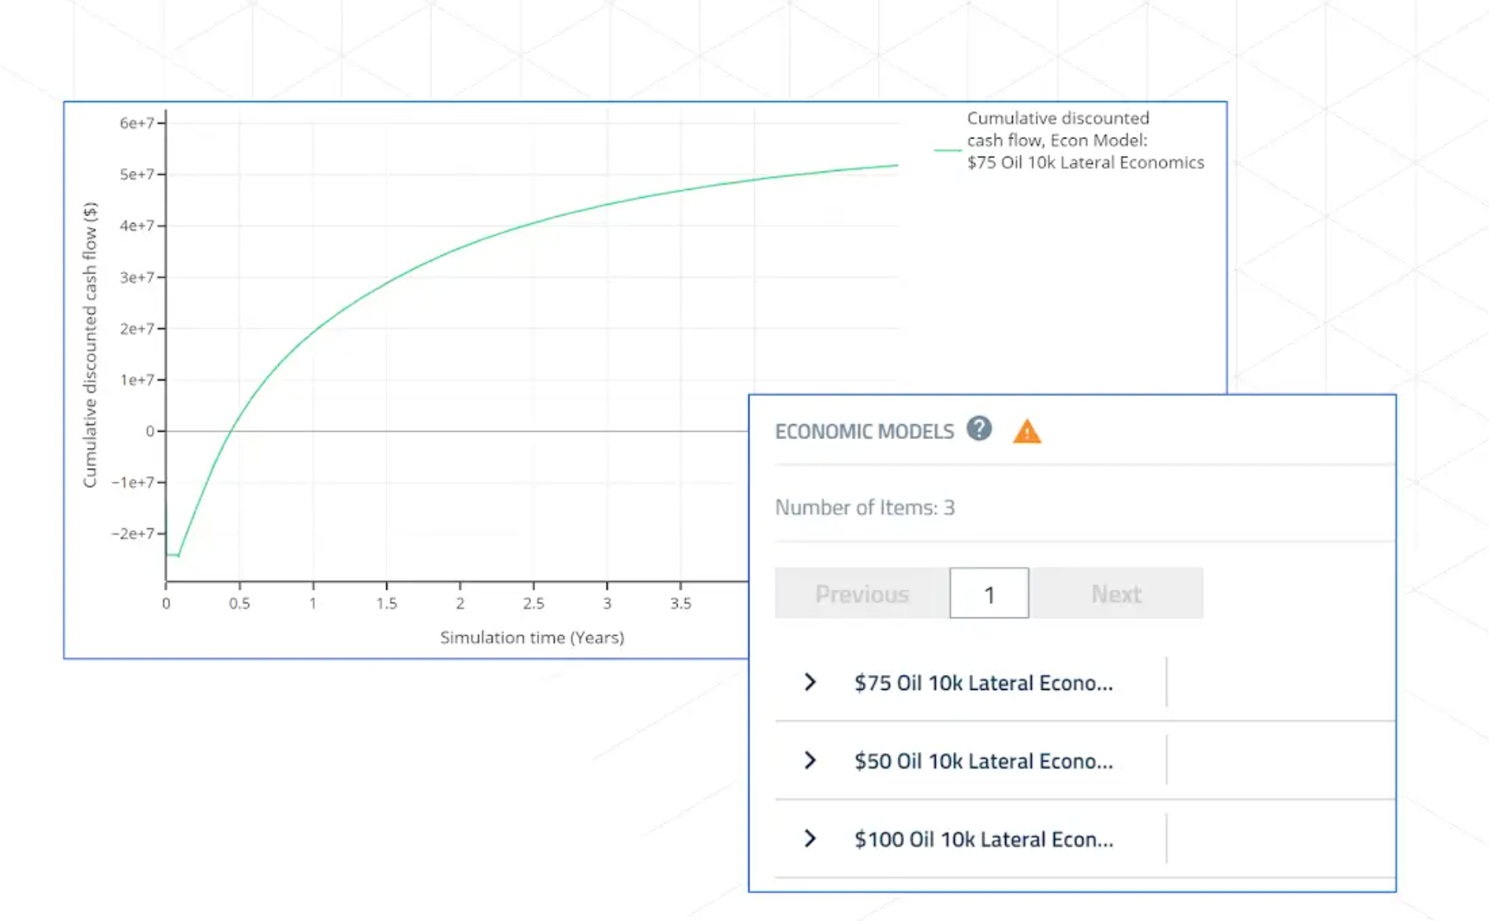Click the Cumulative discounted cash flow axis title
The image size is (1489, 921).
(90, 345)
